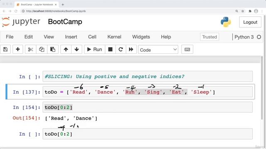Image resolution: width=266 pixels, height=149 pixels.
Task: Click the Python logo icon
Action: pos(226,22)
